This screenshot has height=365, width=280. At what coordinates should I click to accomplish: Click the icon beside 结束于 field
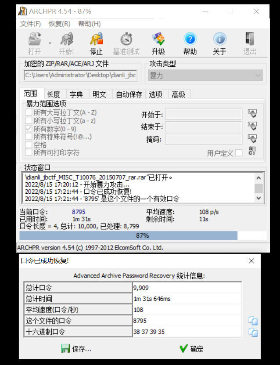pos(252,126)
